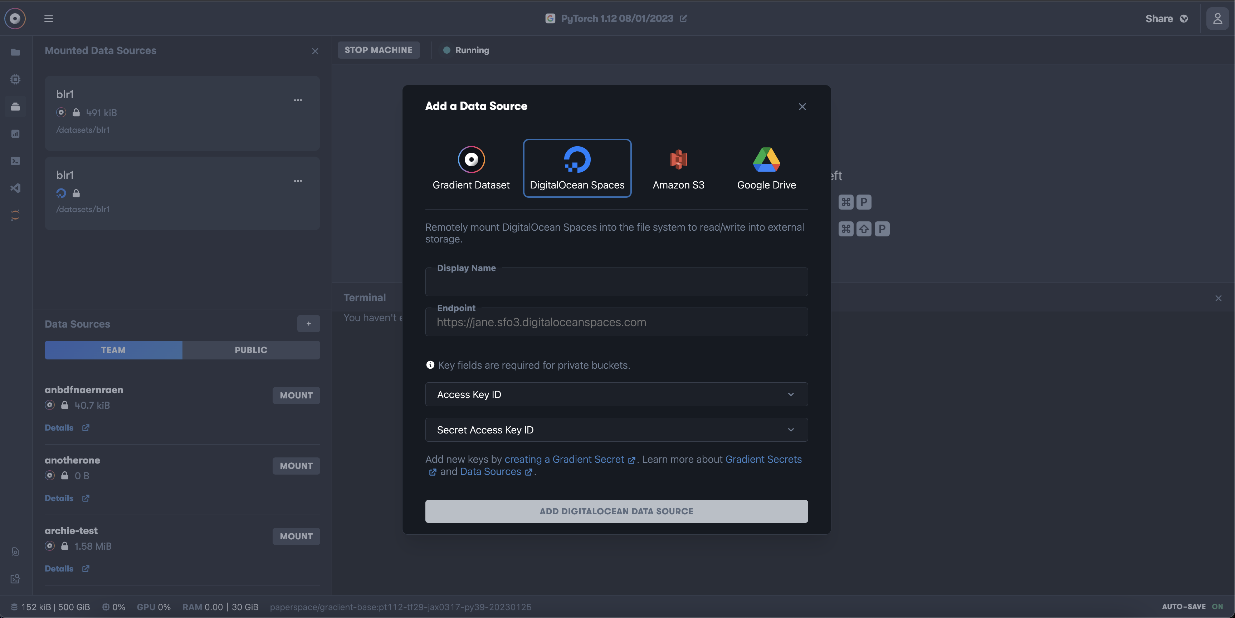Open the Paperspace logo home
Viewport: 1235px width, 618px height.
[x=15, y=18]
